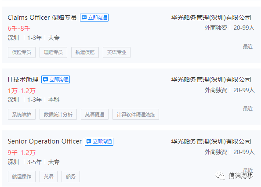The height and width of the screenshot is (187, 261).
Task: Click the WeChat logo watermark icon
Action: pyautogui.click(x=220, y=176)
